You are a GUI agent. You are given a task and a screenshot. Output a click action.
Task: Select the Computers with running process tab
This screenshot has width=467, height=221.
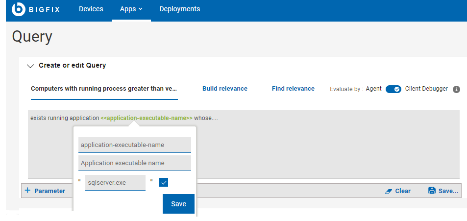[x=103, y=89]
